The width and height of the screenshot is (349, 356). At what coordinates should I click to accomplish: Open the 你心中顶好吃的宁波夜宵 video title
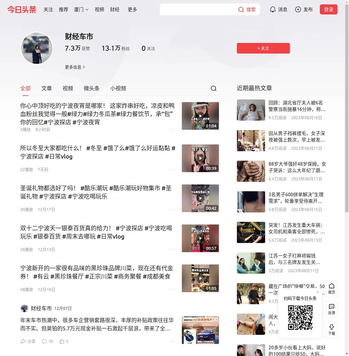tap(97, 114)
